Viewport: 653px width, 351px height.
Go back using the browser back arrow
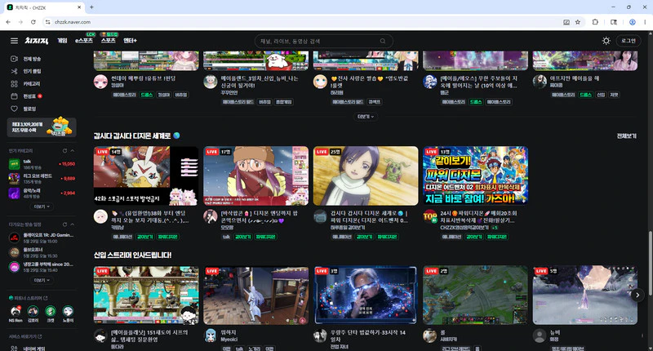8,22
